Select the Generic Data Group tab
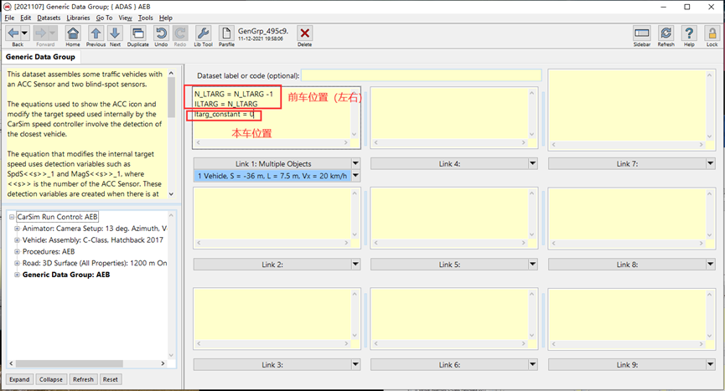This screenshot has height=391, width=725. tap(40, 57)
